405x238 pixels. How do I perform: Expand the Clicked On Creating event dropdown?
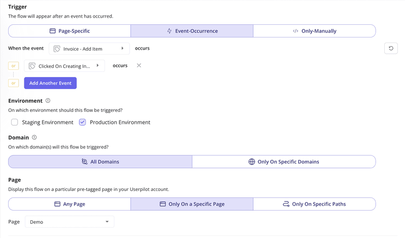pos(65,66)
